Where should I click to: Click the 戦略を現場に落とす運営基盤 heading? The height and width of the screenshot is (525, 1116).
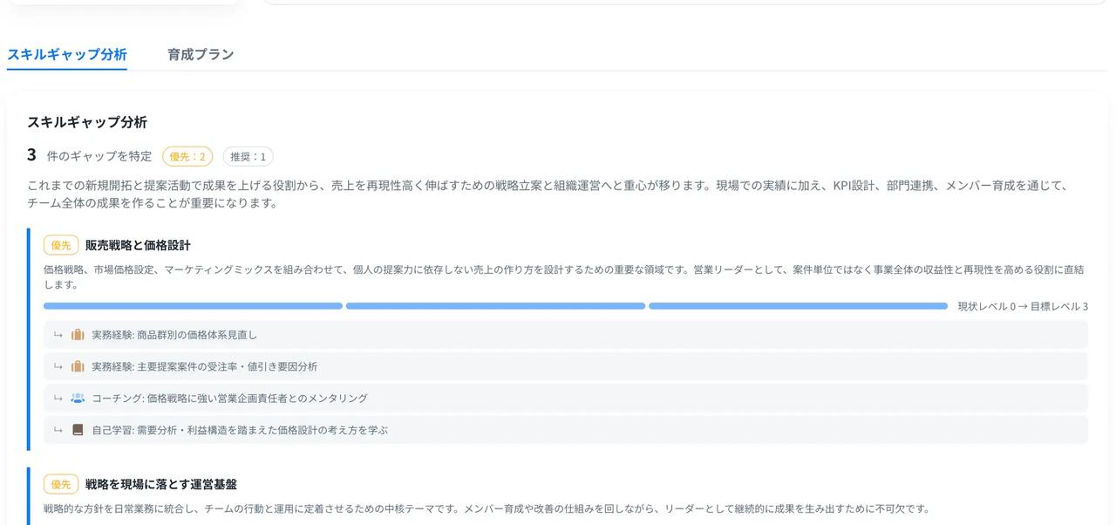[x=161, y=484]
